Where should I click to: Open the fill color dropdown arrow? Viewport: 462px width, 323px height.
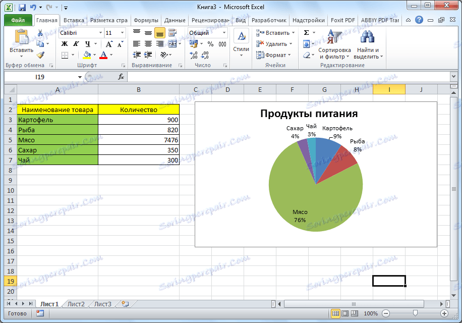[94, 54]
